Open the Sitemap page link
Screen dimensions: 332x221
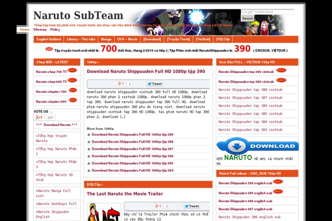tap(40, 30)
